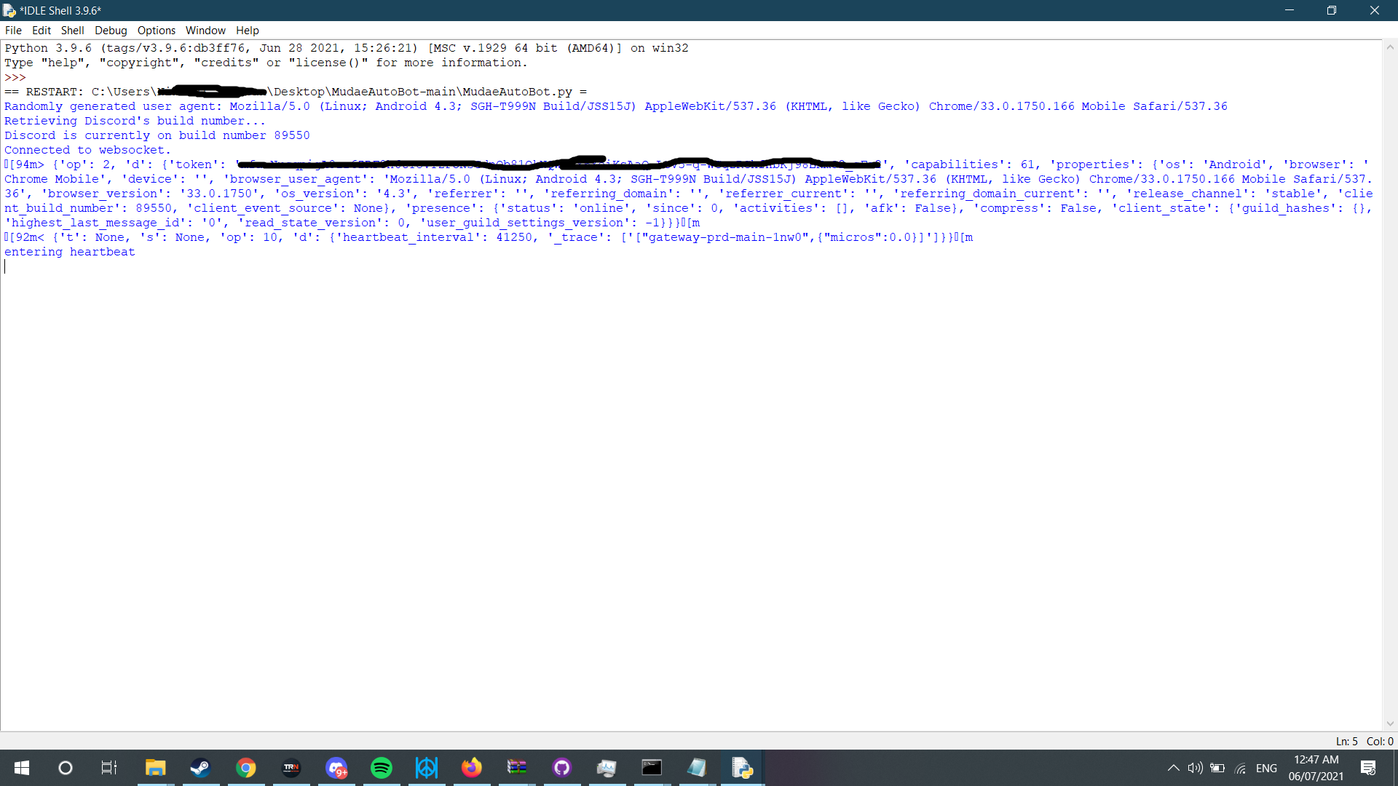The image size is (1398, 786).
Task: Show hidden system tray icons
Action: pyautogui.click(x=1174, y=768)
